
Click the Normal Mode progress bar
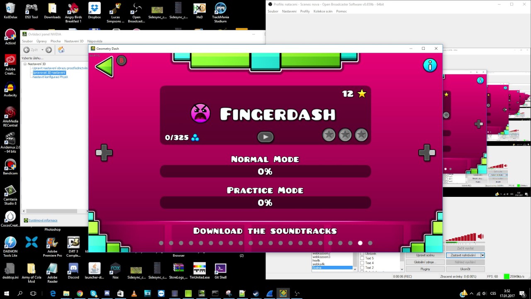point(265,171)
